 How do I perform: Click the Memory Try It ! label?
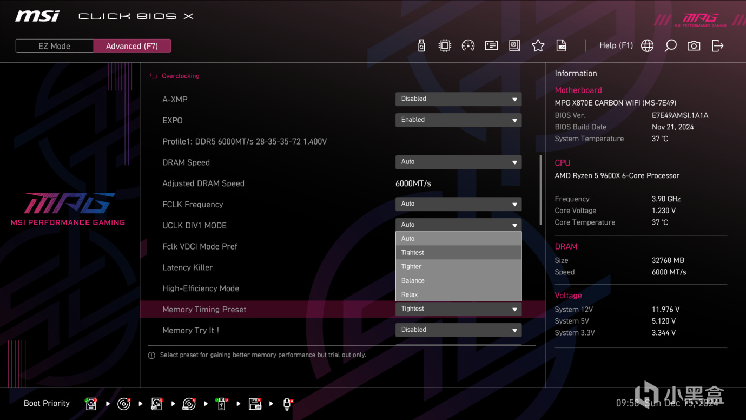[191, 331]
